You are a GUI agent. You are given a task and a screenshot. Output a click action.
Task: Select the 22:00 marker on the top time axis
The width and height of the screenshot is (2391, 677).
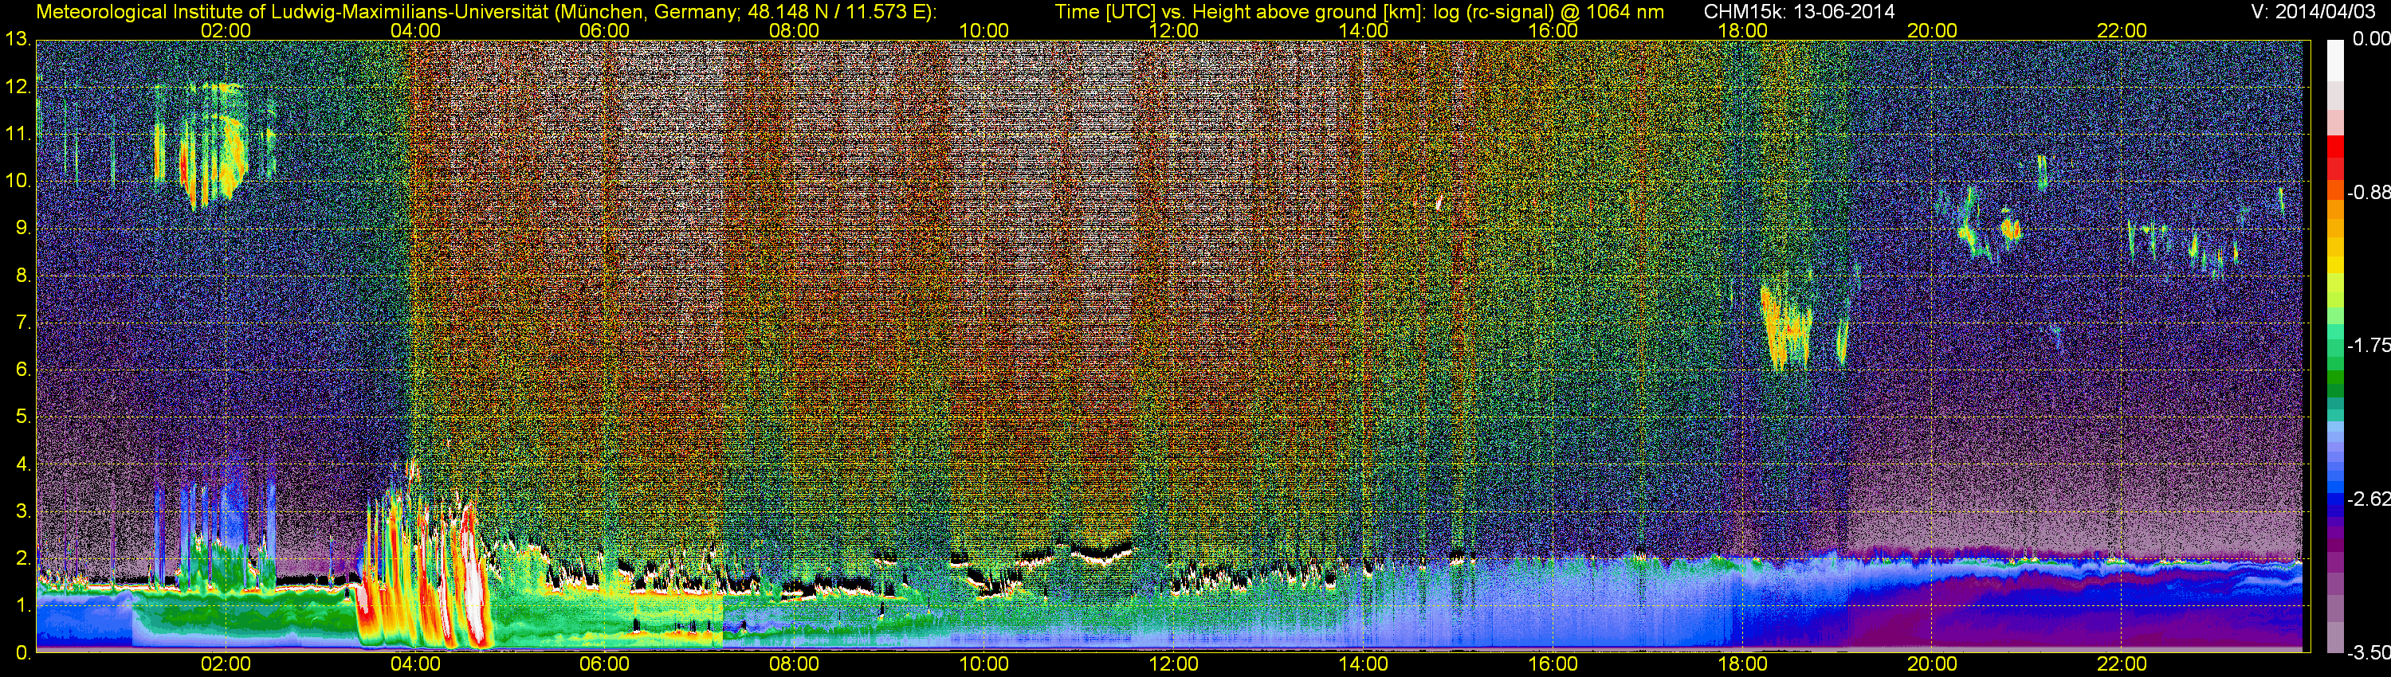point(2122,30)
